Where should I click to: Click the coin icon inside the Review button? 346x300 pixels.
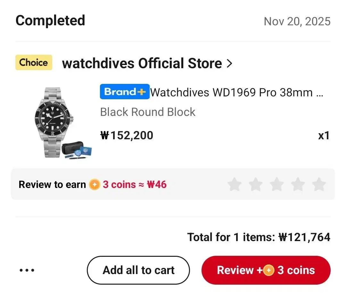(x=268, y=270)
